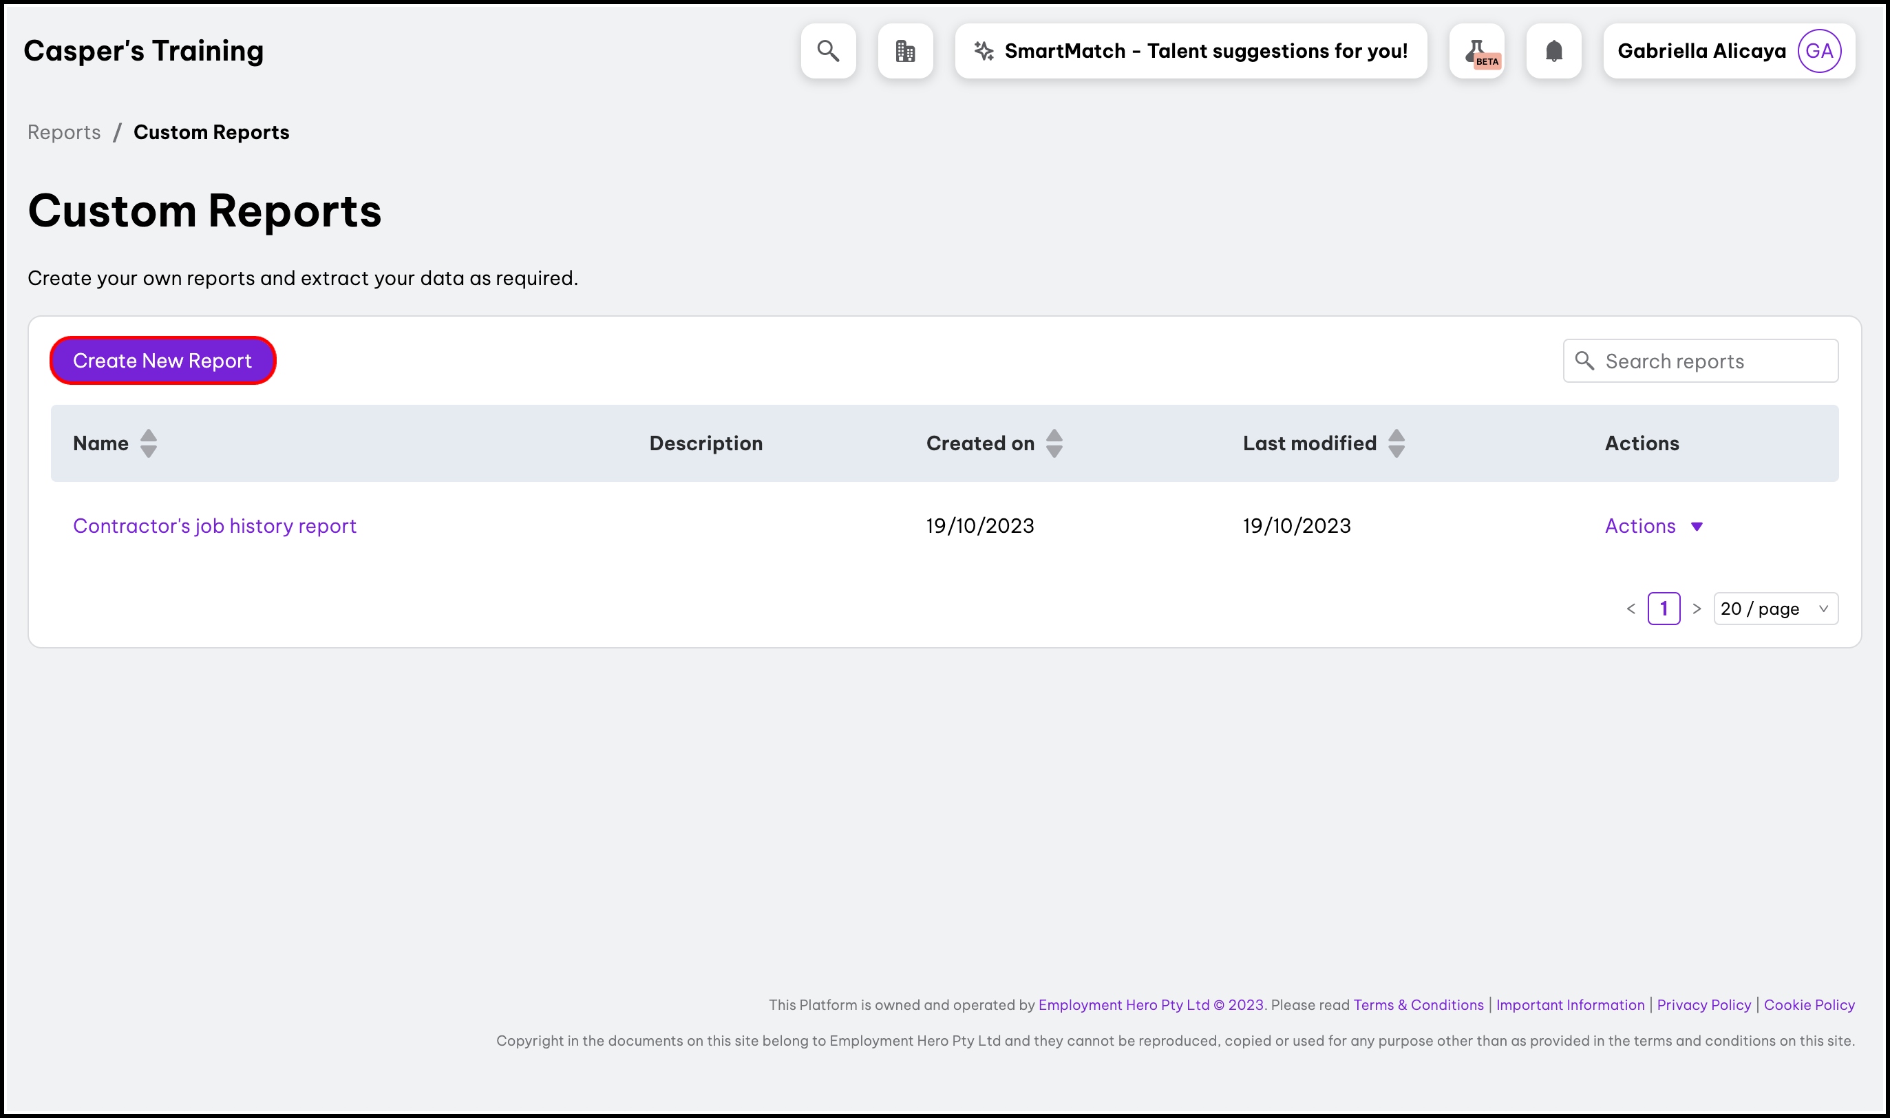Open the organisation building icon
This screenshot has height=1118, width=1890.
pos(905,51)
